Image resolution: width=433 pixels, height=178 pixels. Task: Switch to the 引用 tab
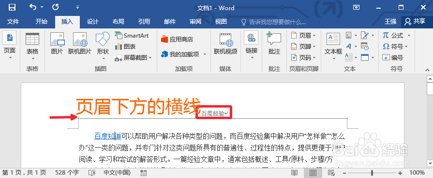(144, 22)
